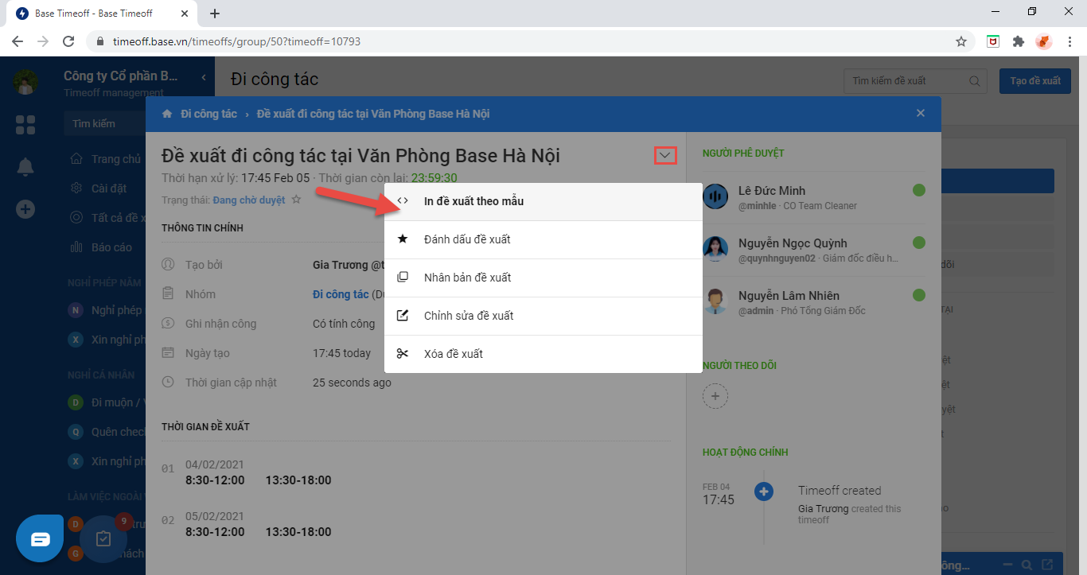Open the task checklist badge with 9
The image size is (1087, 575).
click(x=103, y=538)
